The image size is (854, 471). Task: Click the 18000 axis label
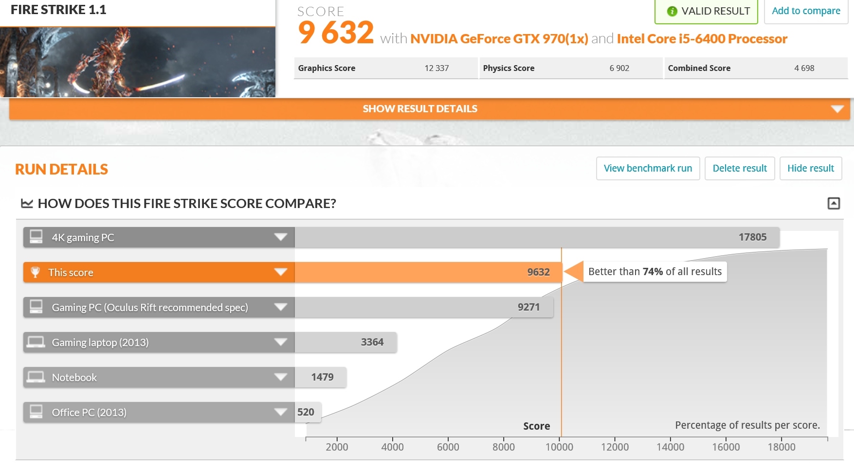point(781,447)
